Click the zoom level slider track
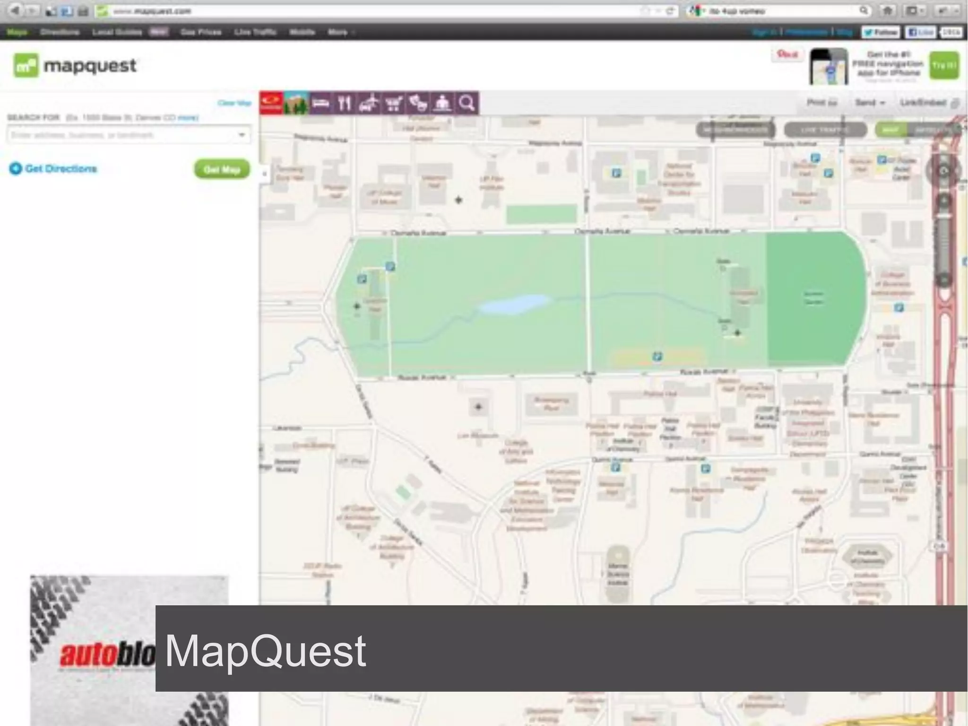 point(944,241)
